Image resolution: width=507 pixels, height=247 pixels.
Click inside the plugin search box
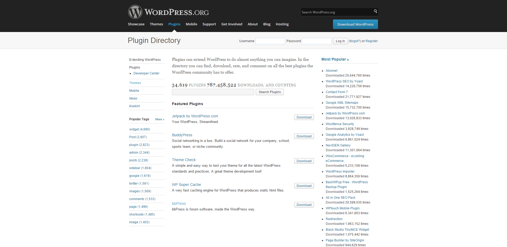click(213, 92)
